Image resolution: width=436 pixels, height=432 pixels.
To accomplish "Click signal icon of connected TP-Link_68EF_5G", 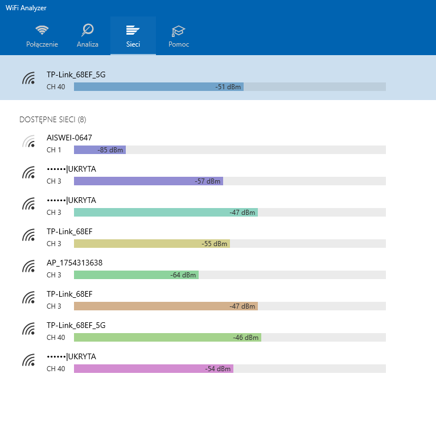I will pyautogui.click(x=29, y=78).
